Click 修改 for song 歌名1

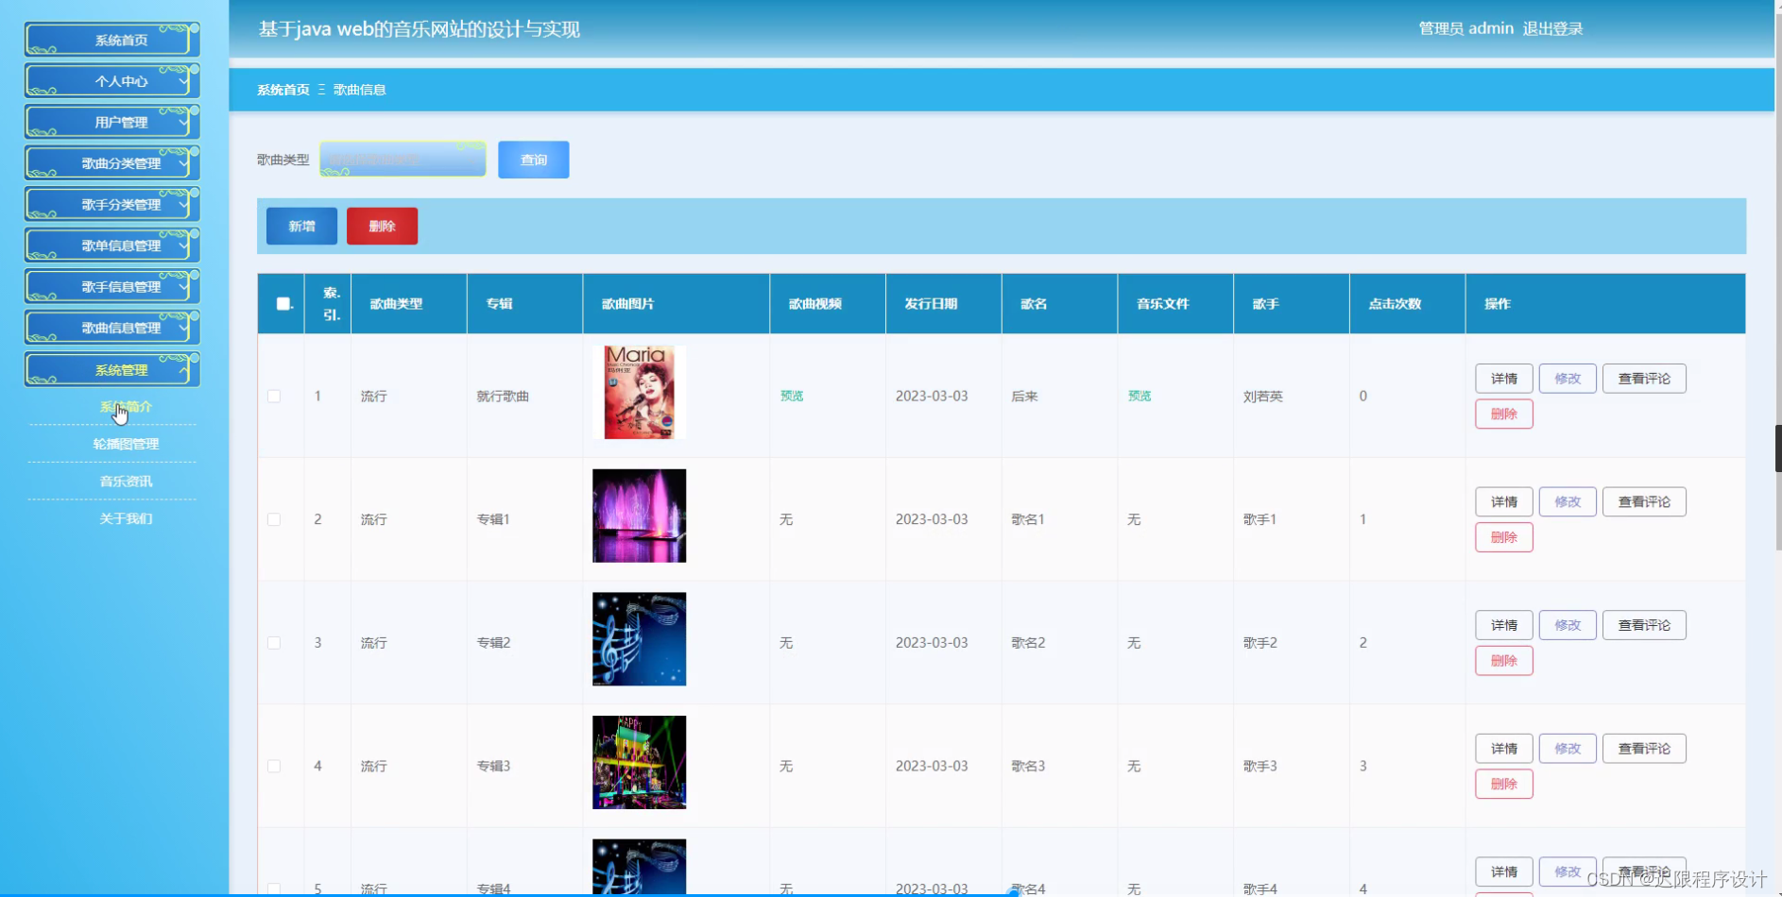coord(1568,501)
